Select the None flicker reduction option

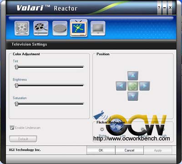pos(102,129)
